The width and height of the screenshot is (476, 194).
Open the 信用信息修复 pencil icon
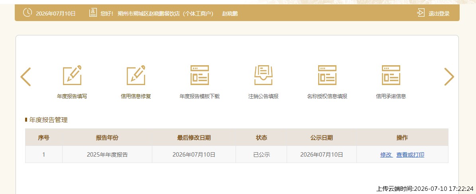[x=136, y=75]
